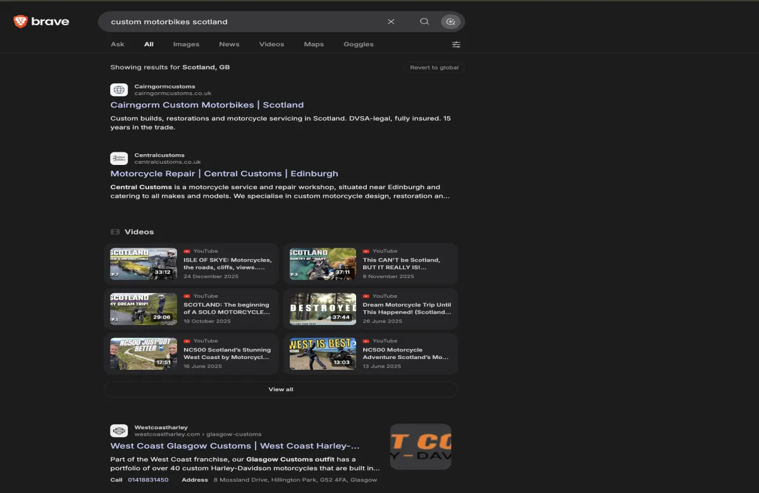Open the search settings filter icon

pyautogui.click(x=456, y=44)
